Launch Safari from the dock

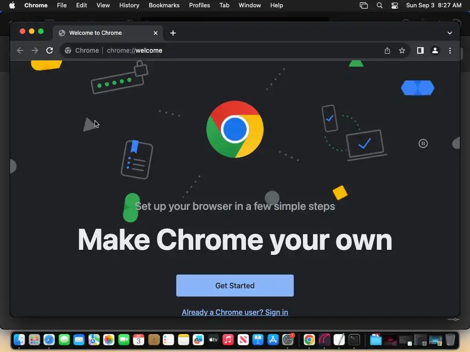[49, 340]
